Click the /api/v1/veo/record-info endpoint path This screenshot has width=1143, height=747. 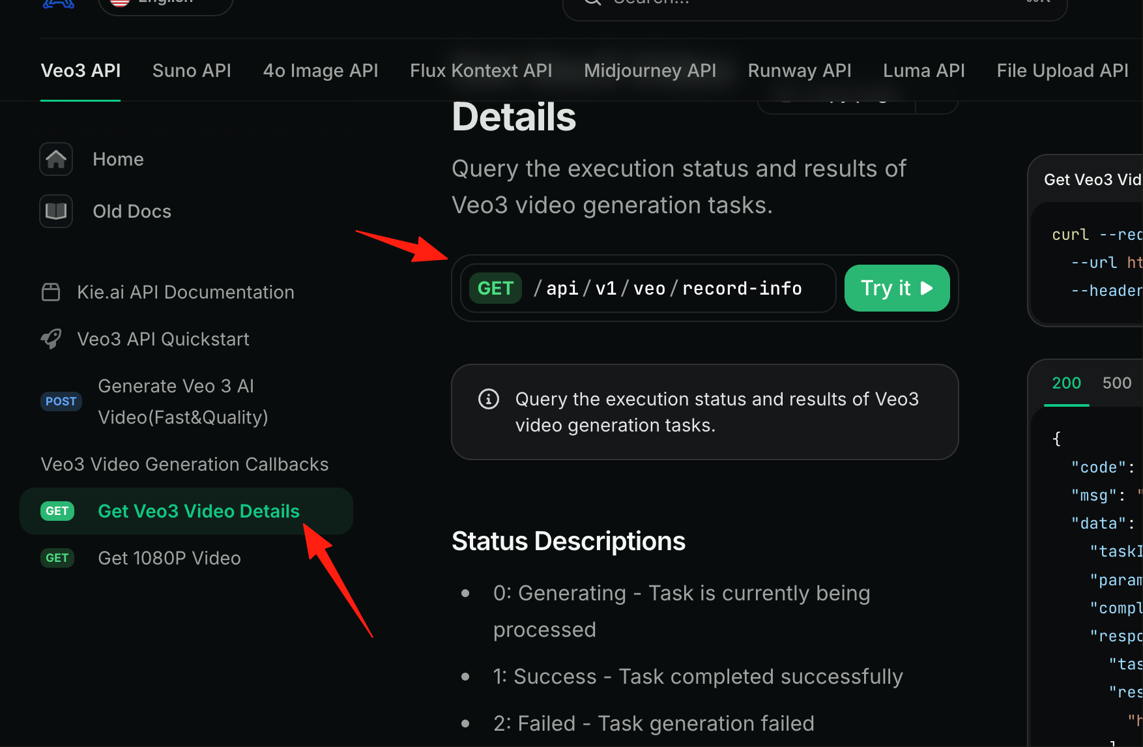click(x=668, y=288)
